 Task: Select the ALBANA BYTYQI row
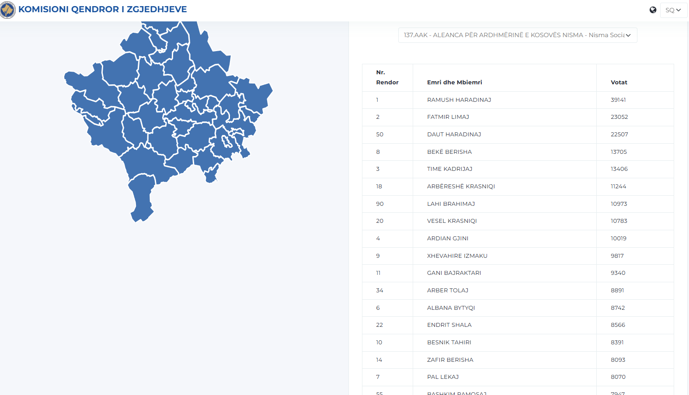451,308
